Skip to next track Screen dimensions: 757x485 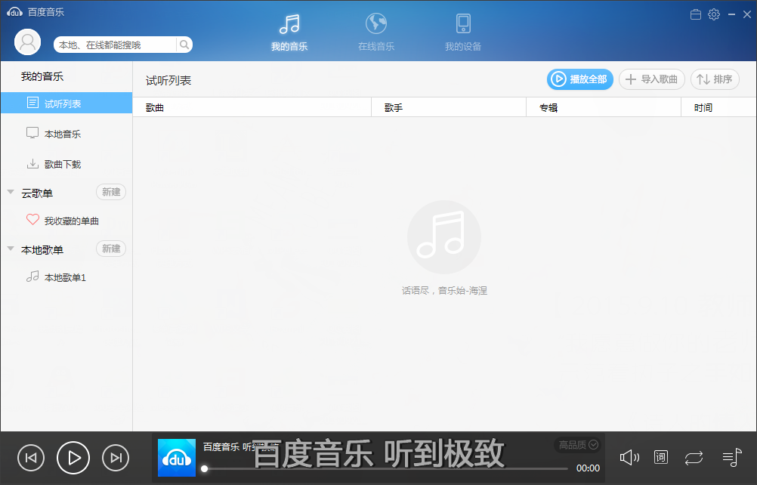coord(116,458)
